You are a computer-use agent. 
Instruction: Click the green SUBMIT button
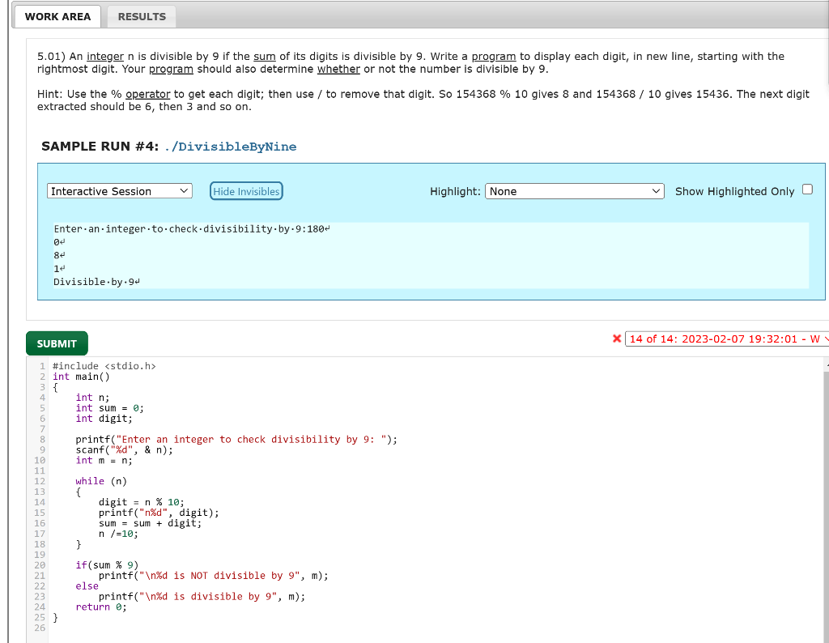click(x=57, y=343)
